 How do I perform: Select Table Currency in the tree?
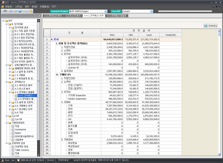[22, 149]
